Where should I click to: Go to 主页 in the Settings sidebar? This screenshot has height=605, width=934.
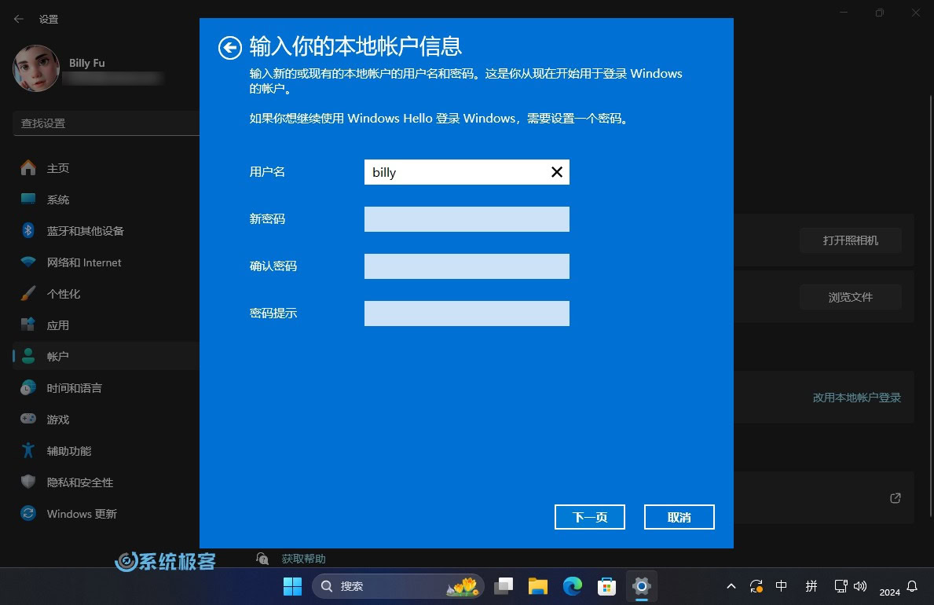[x=57, y=167]
